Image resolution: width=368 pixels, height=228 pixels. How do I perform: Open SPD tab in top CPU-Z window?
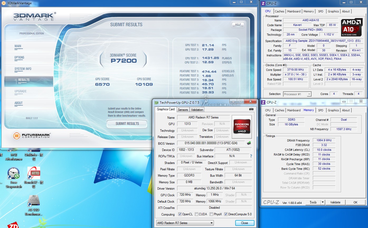click(x=320, y=11)
